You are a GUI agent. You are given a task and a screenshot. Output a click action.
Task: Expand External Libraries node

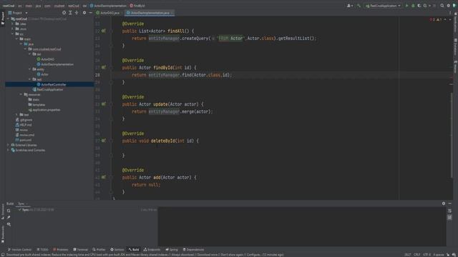tap(8, 145)
